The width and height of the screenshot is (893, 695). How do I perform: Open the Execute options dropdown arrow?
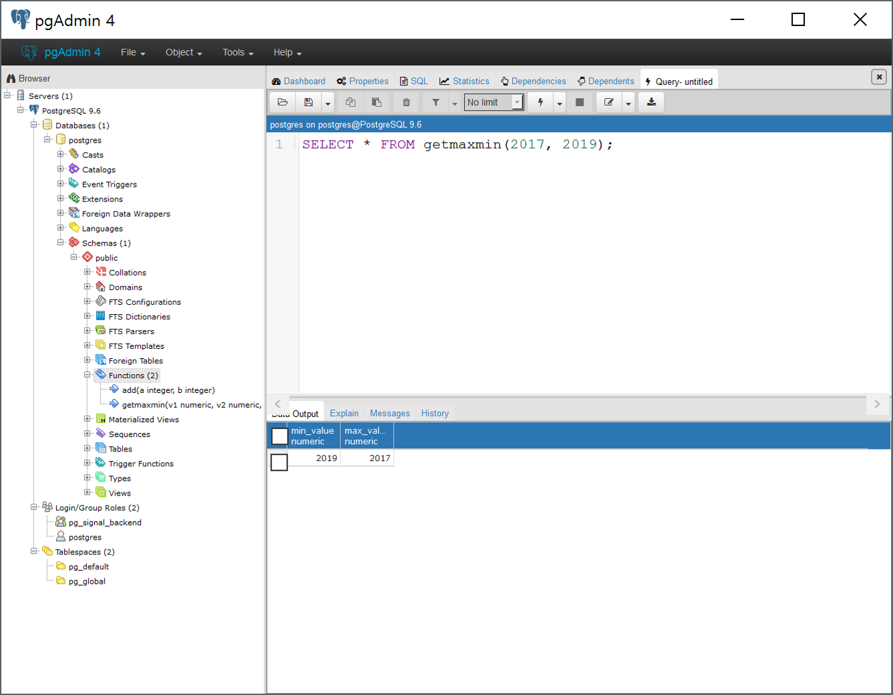pyautogui.click(x=560, y=102)
